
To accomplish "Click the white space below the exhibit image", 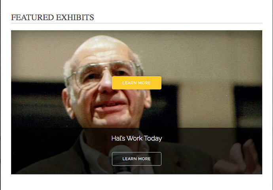I will tap(136, 182).
